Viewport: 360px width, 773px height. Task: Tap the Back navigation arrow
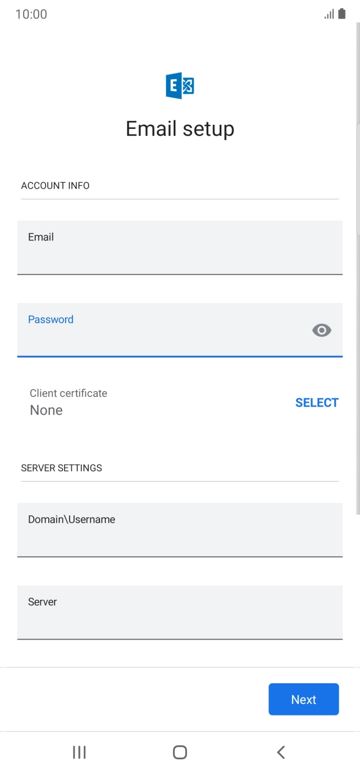click(x=281, y=752)
